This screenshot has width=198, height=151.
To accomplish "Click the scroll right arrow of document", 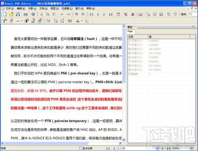I will (120, 143).
